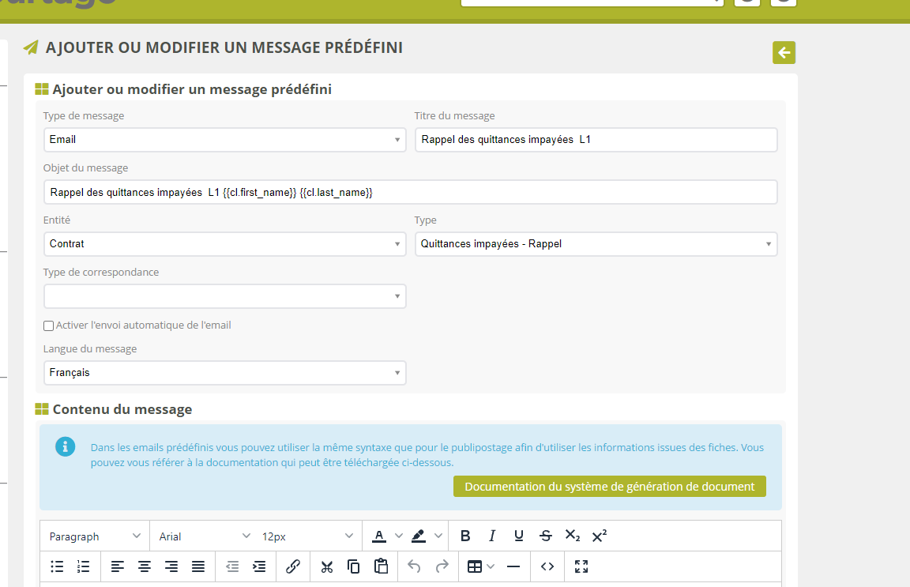The width and height of the screenshot is (910, 587).
Task: Open the source code view icon
Action: [547, 566]
